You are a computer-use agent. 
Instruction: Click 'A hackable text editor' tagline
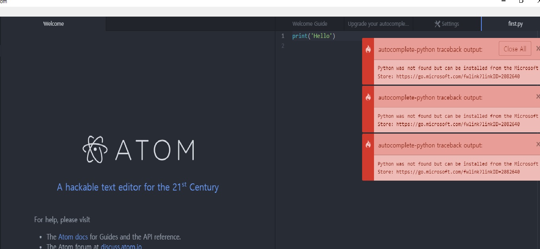(x=138, y=187)
